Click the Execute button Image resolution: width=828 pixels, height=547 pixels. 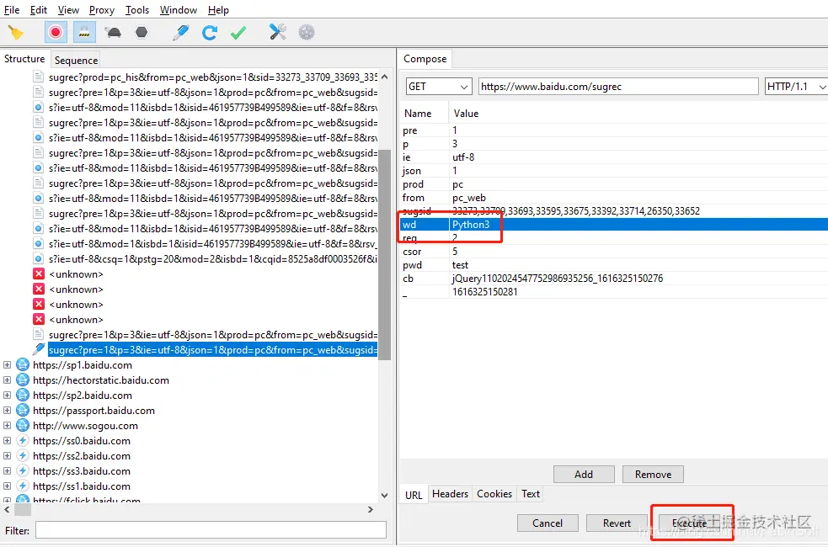pos(688,523)
